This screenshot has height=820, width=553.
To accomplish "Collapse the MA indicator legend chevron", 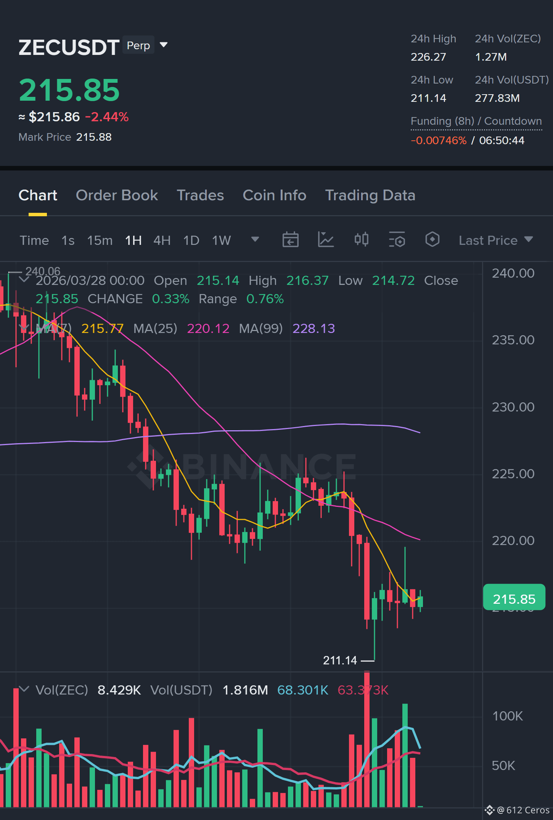I will tap(24, 328).
